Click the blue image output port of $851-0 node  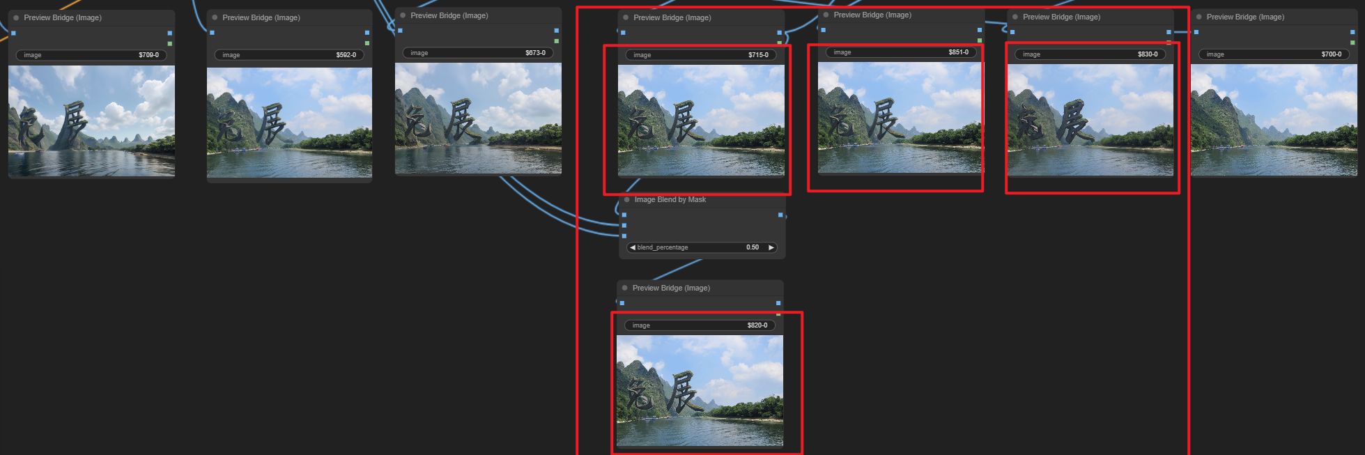point(980,30)
